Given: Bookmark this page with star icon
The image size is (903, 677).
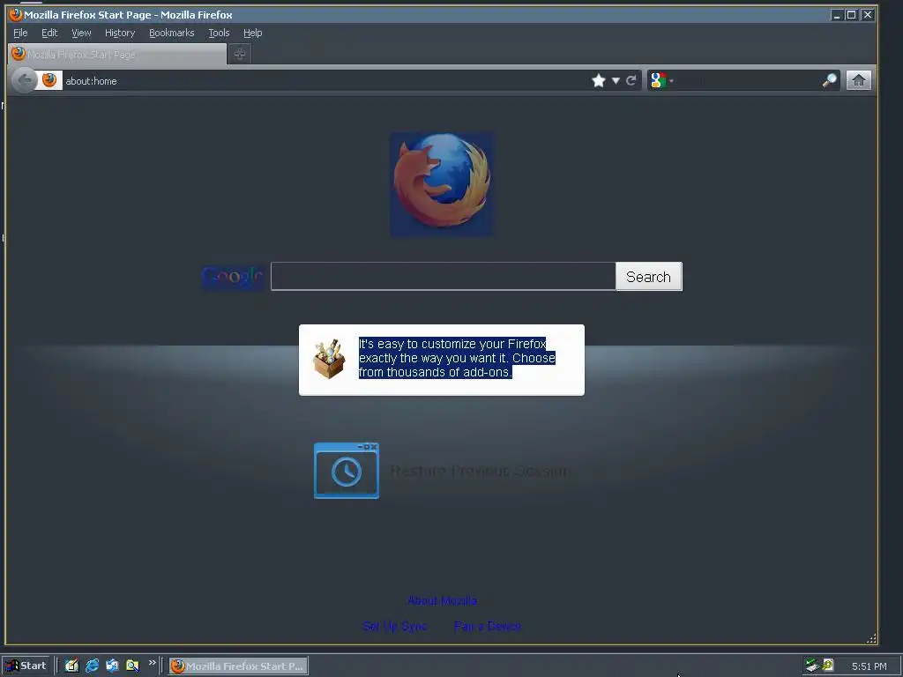Looking at the screenshot, I should click(x=599, y=80).
